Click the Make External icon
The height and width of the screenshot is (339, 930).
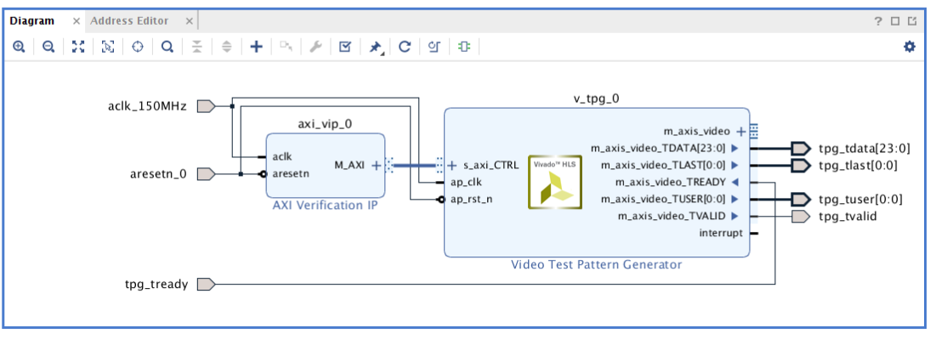click(286, 47)
